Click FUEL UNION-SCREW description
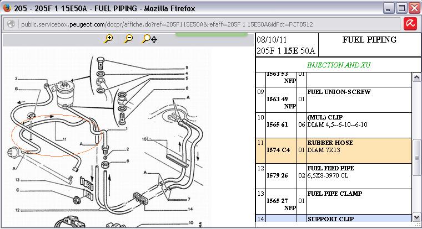 pyautogui.click(x=339, y=92)
